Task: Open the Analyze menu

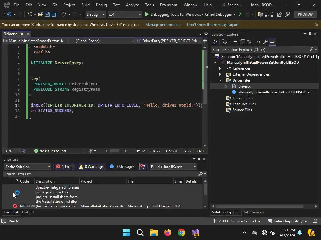Action: pyautogui.click(x=132, y=5)
